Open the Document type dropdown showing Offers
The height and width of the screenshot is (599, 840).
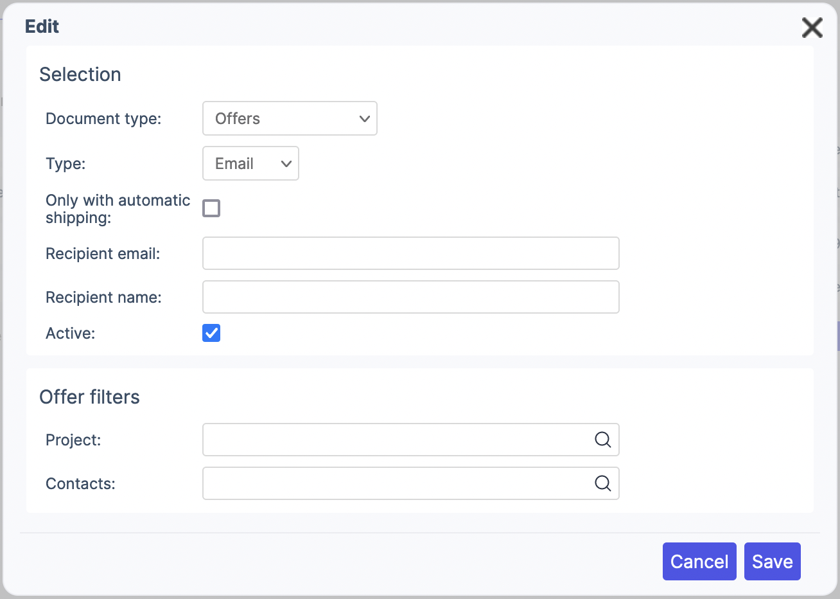(x=290, y=118)
